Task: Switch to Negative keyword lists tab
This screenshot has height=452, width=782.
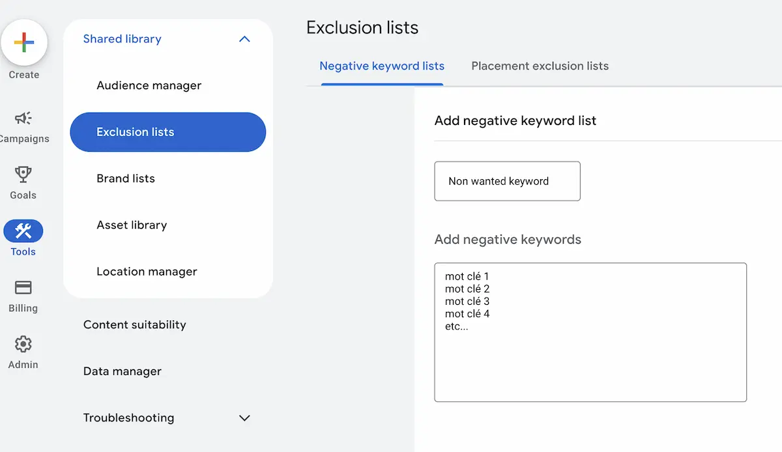Action: 382,66
